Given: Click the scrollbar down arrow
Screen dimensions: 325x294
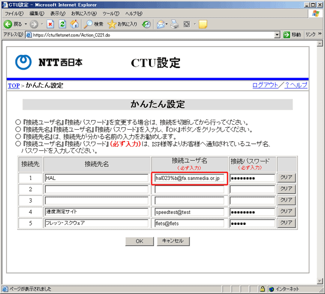Looking at the screenshot, I should 320,281.
